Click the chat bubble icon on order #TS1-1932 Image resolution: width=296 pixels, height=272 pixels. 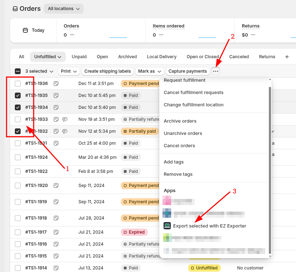[64, 131]
